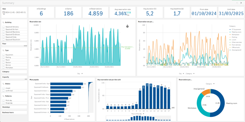The image size is (245, 122).
Task: Click the # Buildings KPI tile
Action: 41,12
